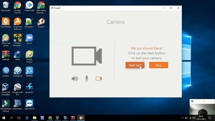Click the large camera preview placeholder
Screen dimensions: 215x121
coord(87,56)
